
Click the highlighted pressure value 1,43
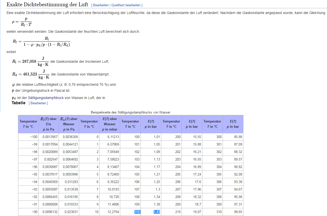coord(157,212)
